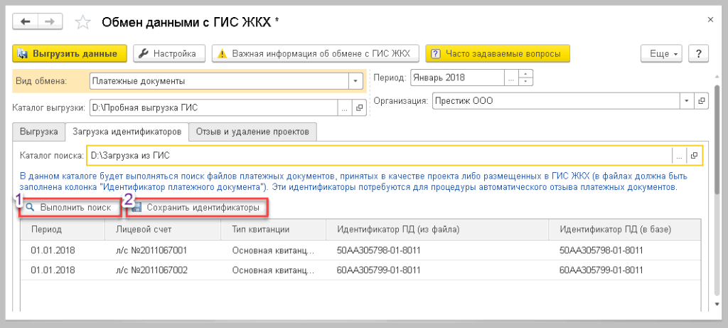Click the Сохранить идентификаторы button
Screen dimensions: 728x328
point(197,208)
